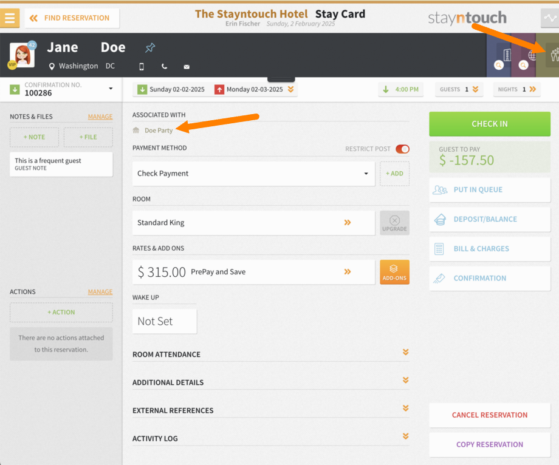The width and height of the screenshot is (559, 465).
Task: Click Cancel Reservation
Action: [x=490, y=415]
